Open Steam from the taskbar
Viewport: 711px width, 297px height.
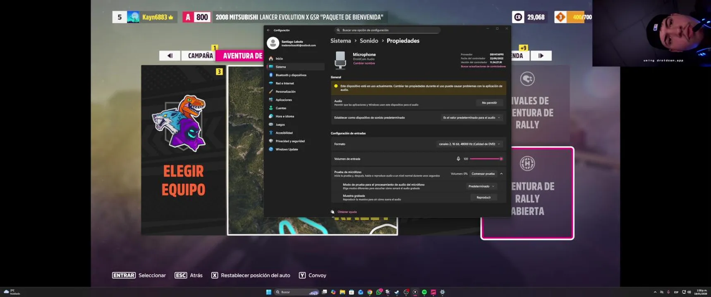(x=397, y=292)
